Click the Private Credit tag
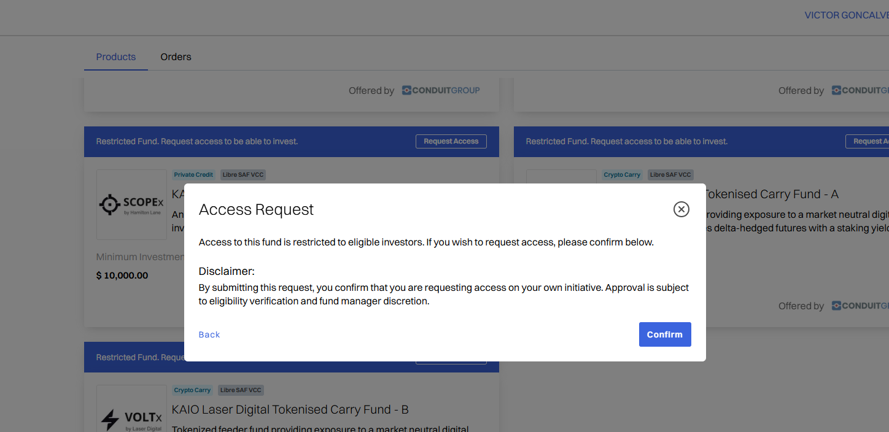The image size is (889, 432). coord(193,175)
